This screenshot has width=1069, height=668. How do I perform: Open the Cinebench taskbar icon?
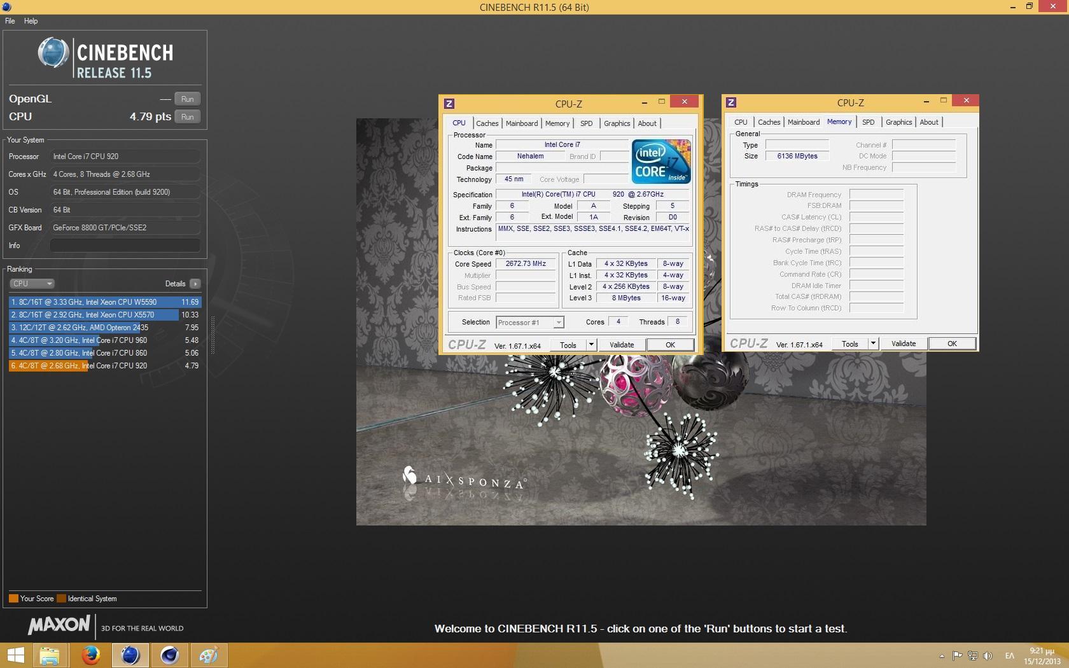(130, 655)
